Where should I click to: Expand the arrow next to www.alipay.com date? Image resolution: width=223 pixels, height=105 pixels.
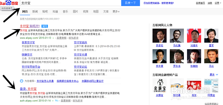[53, 38]
